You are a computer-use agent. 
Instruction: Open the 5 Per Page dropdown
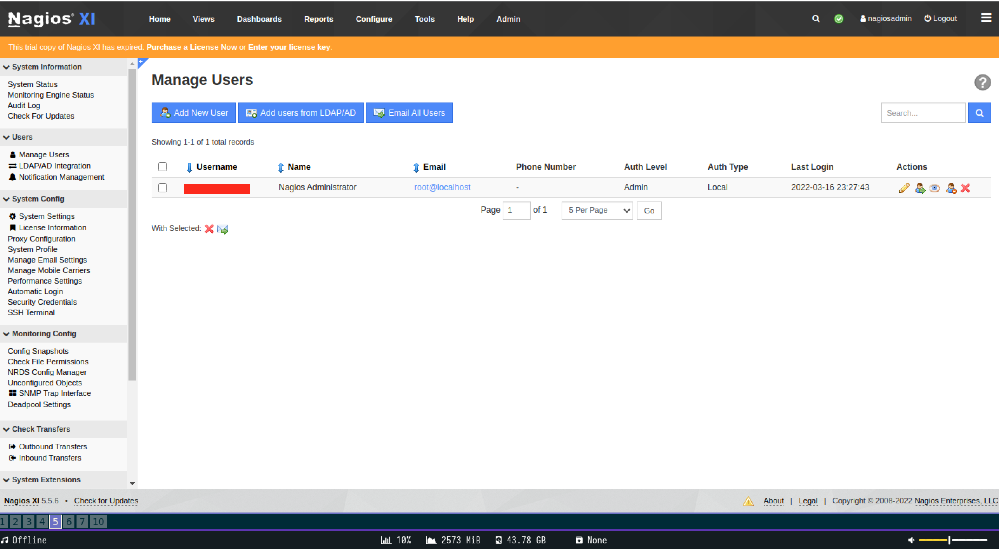(x=597, y=210)
